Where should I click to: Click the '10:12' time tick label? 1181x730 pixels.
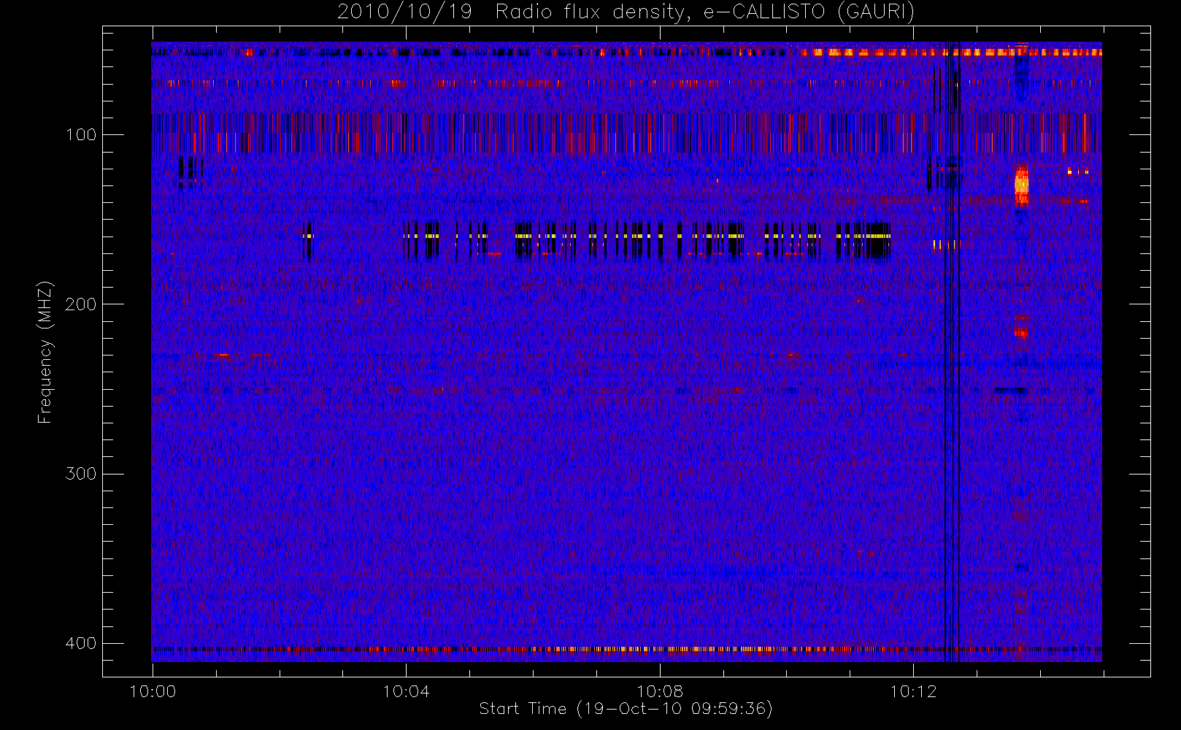coord(913,691)
